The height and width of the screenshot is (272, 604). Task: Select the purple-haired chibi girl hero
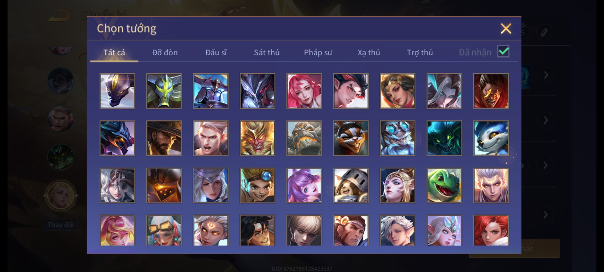(x=304, y=185)
